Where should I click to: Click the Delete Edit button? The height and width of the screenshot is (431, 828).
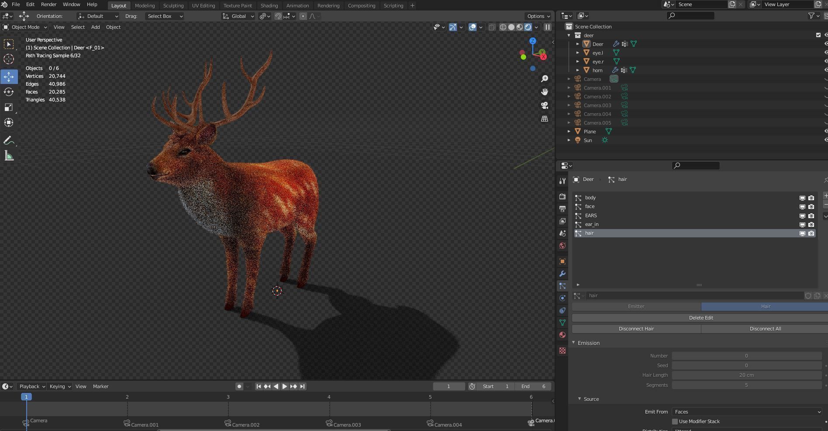tap(700, 318)
